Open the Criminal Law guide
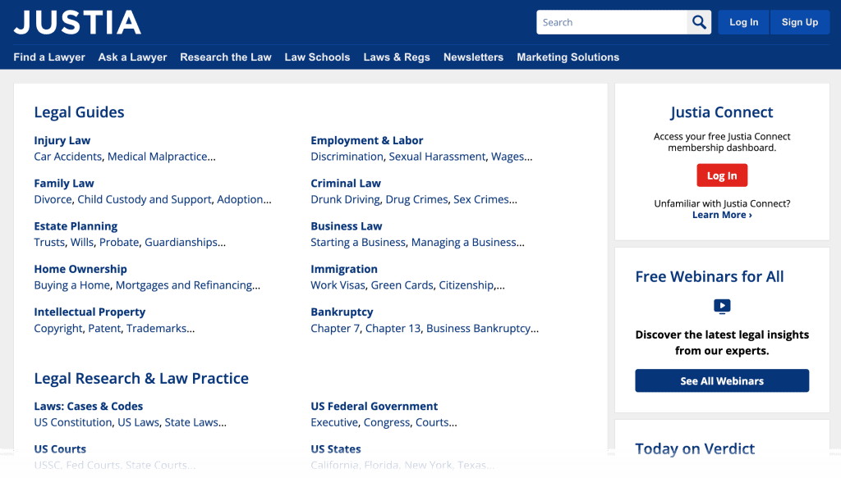Viewport: 841px width, 478px height. 346,183
